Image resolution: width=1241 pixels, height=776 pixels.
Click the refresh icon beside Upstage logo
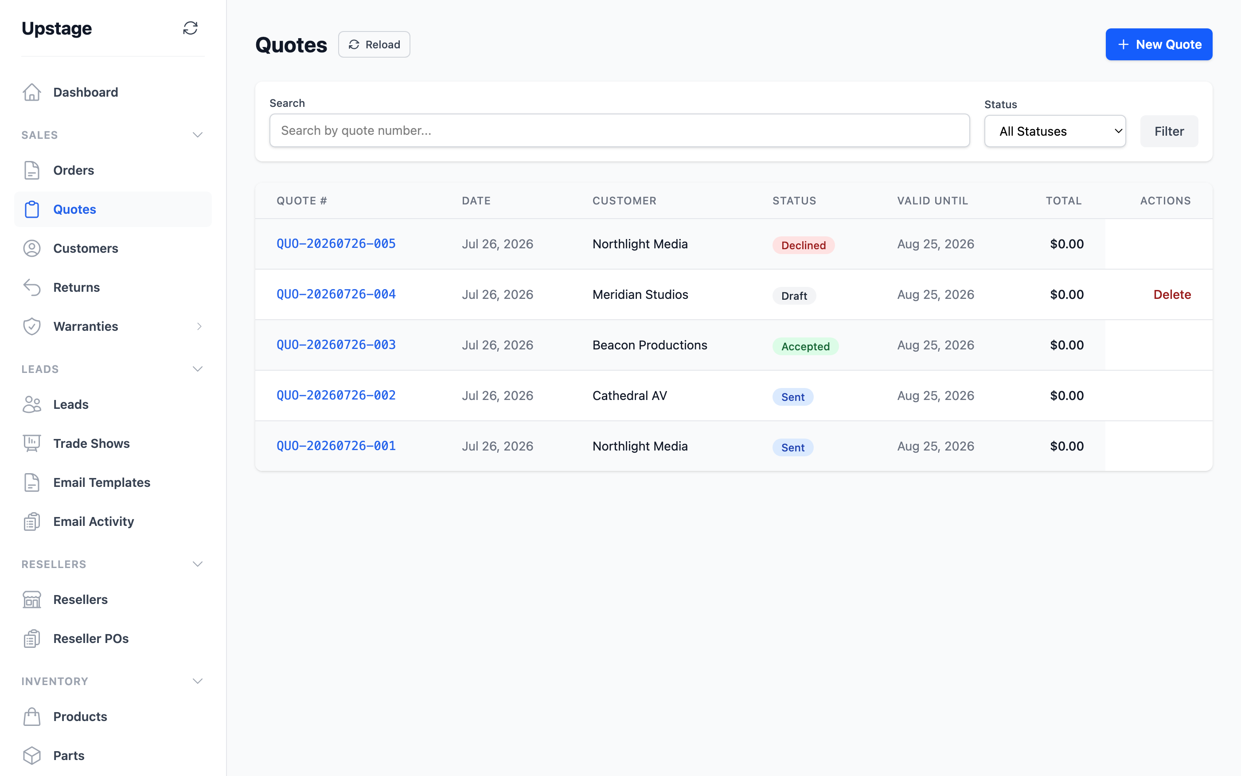[190, 28]
